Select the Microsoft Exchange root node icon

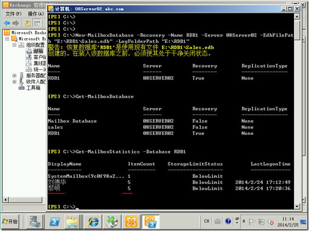pyautogui.click(x=7, y=33)
